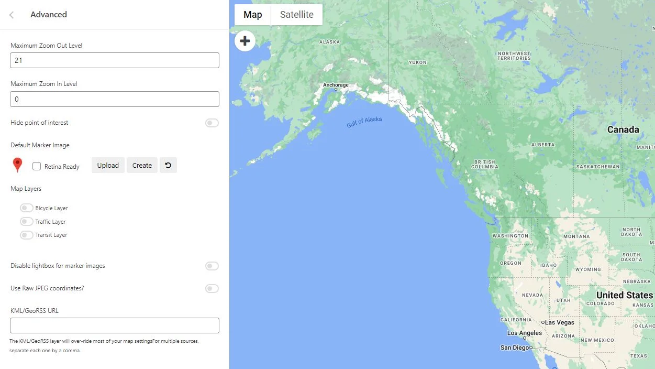This screenshot has height=369, width=655.
Task: Focus the Maximum Zoom In Level field
Action: click(114, 99)
